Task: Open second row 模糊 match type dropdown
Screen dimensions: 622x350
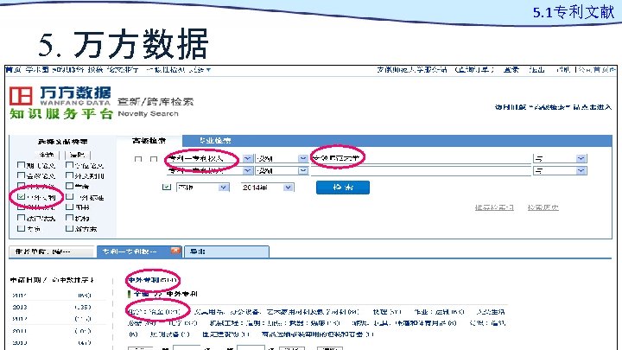Action: [303, 170]
